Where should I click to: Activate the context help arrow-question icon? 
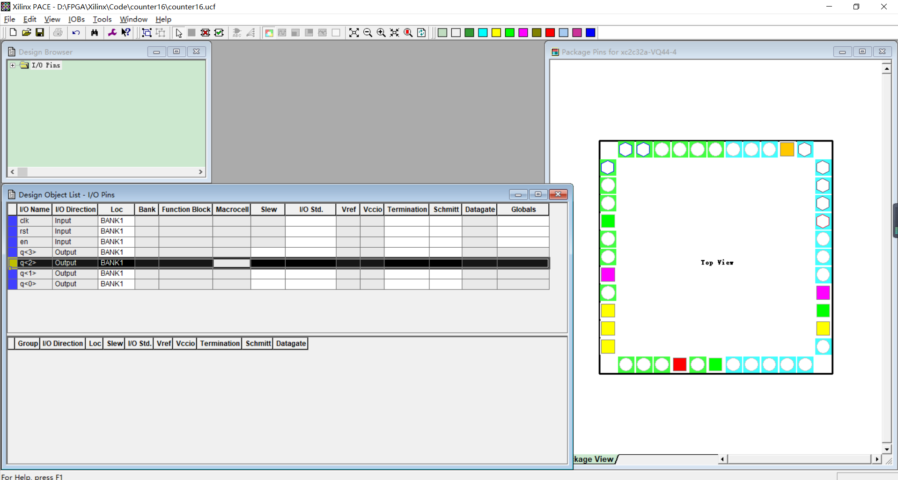tap(125, 32)
